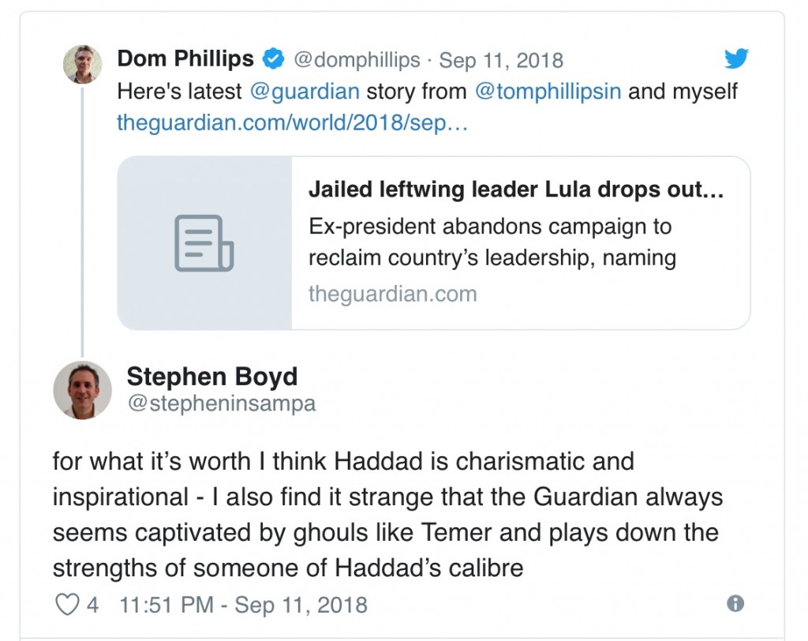This screenshot has width=808, height=641.
Task: Click the Stephen Boyd display name
Action: point(212,377)
